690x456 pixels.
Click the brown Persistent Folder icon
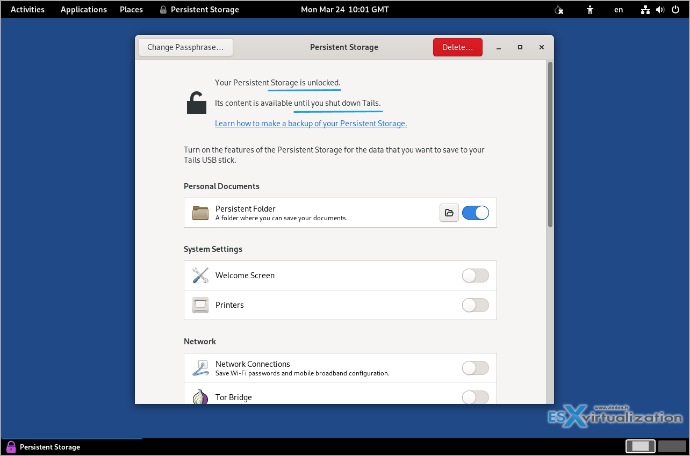click(200, 213)
